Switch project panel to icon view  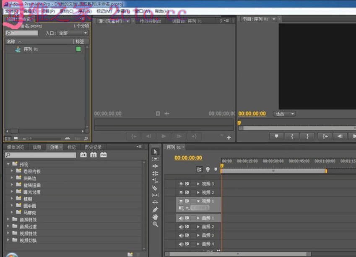click(16, 138)
